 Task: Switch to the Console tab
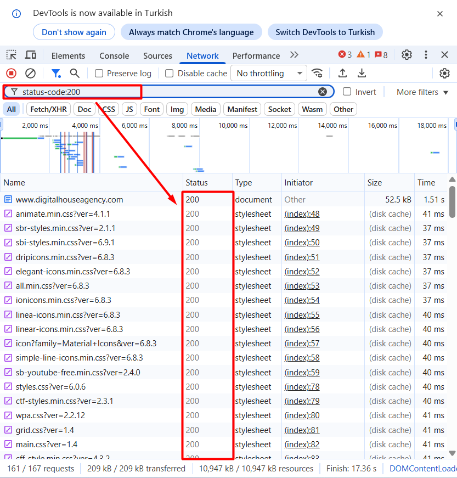(114, 55)
